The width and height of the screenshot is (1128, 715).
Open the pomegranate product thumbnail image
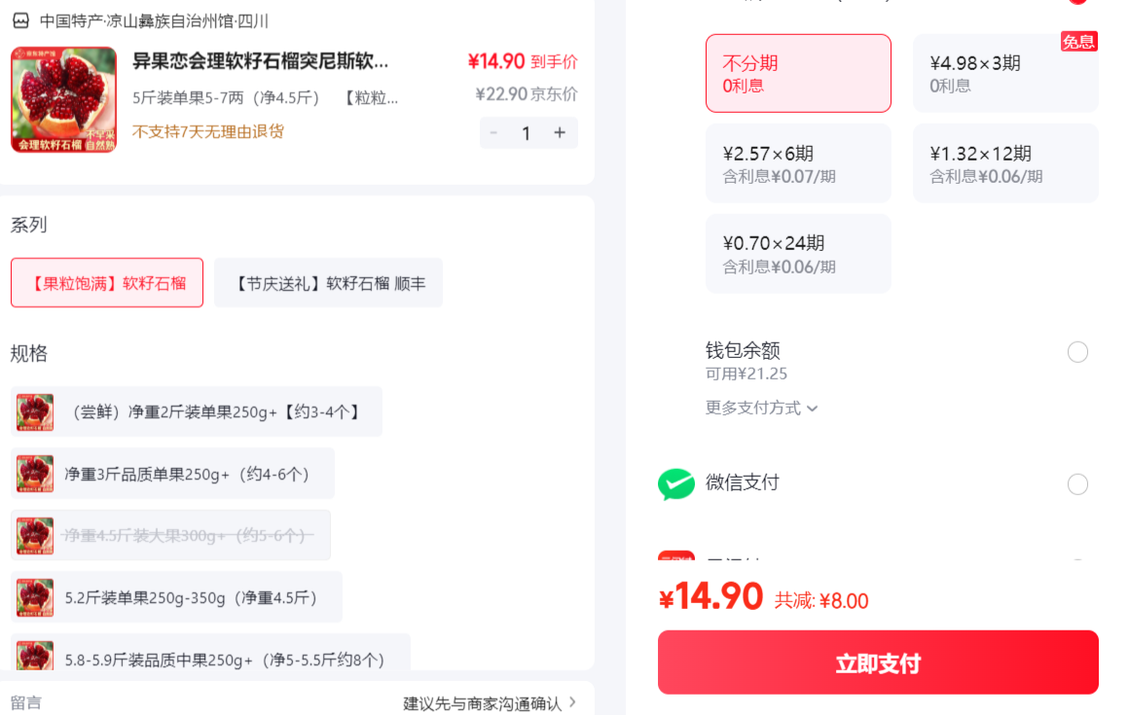tap(64, 100)
